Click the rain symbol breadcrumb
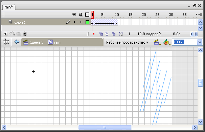205x132 pixels. [54, 42]
